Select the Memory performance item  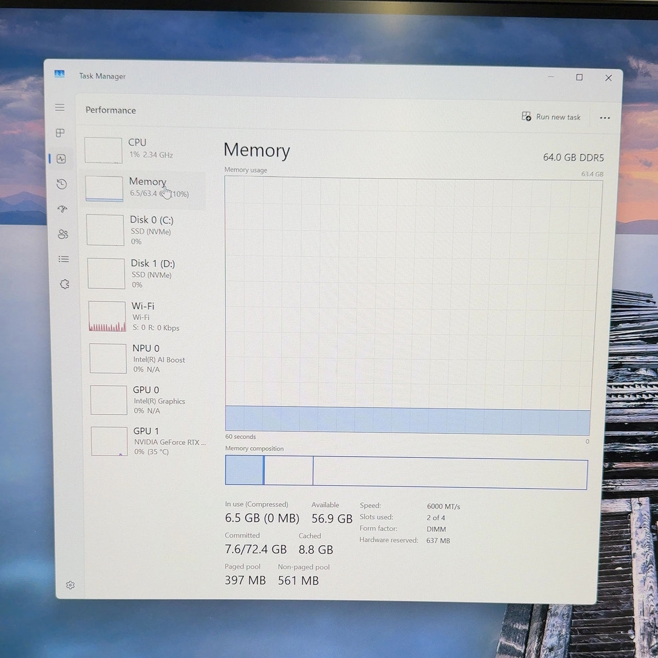click(145, 188)
